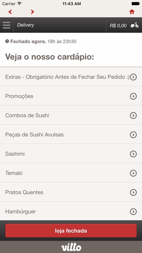Select Peças de Sushi Avulsas menu item
The height and width of the screenshot is (253, 142).
tap(71, 134)
